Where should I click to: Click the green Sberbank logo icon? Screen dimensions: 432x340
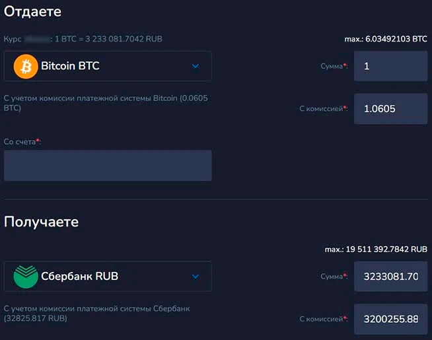pyautogui.click(x=26, y=276)
